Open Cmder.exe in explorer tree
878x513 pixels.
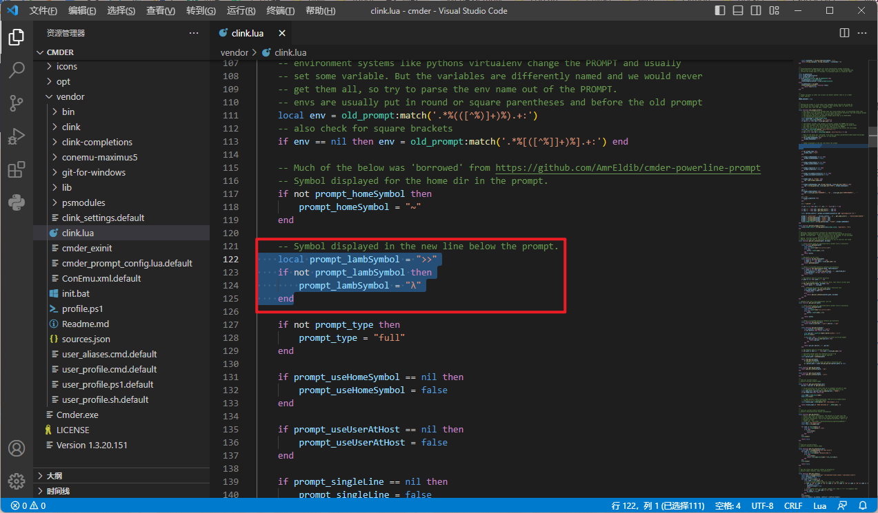coord(121,415)
